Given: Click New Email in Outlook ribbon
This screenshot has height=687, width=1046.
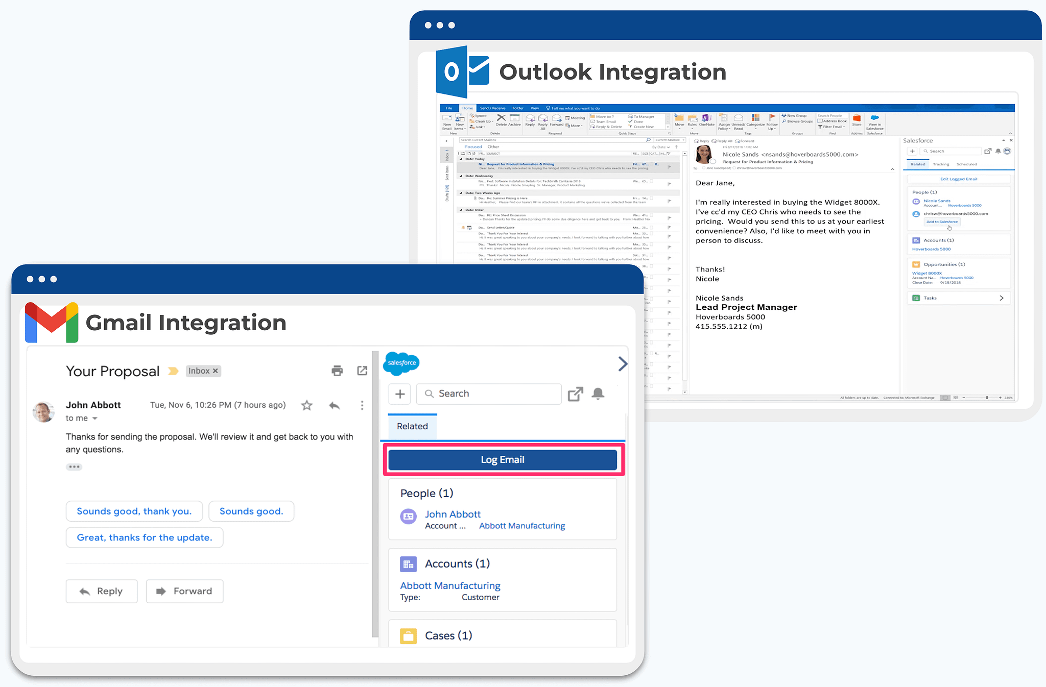Looking at the screenshot, I should (447, 122).
